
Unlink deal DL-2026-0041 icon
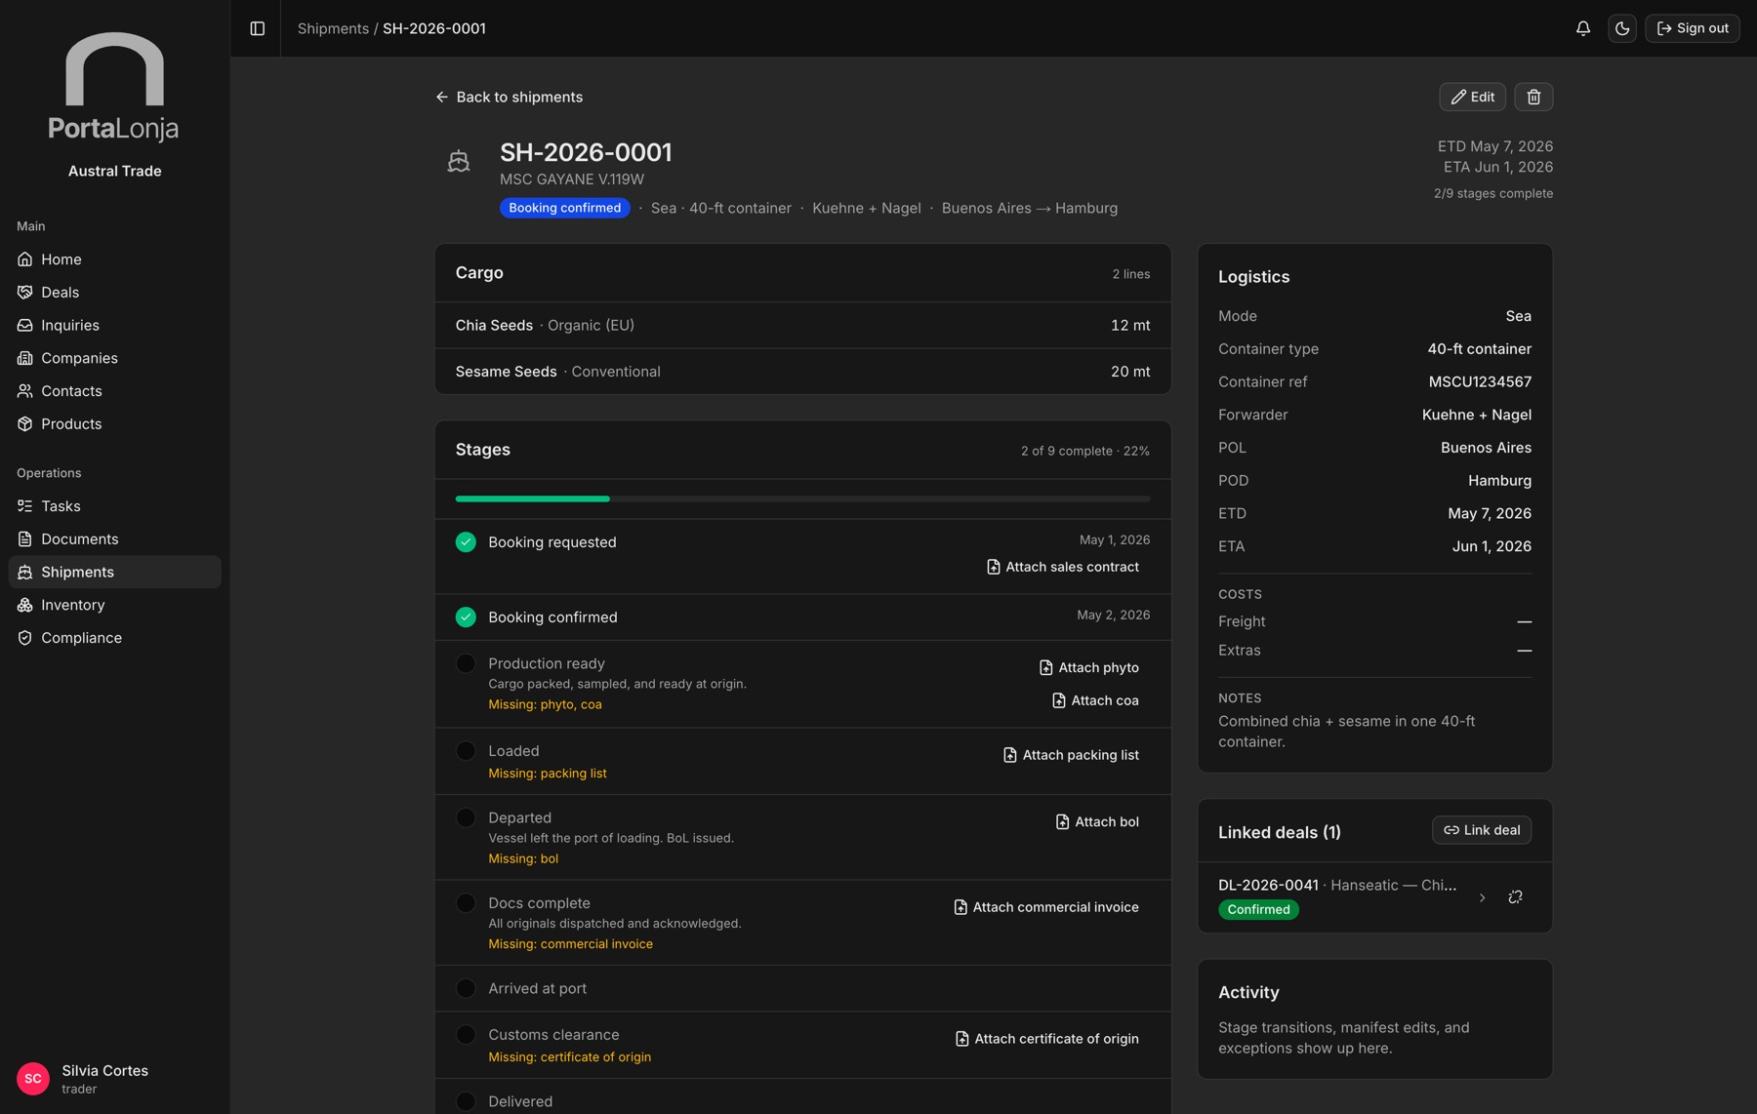[x=1515, y=897]
